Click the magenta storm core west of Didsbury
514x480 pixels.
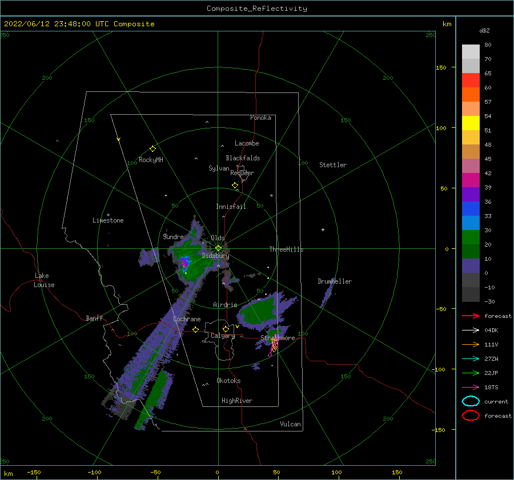tap(184, 263)
